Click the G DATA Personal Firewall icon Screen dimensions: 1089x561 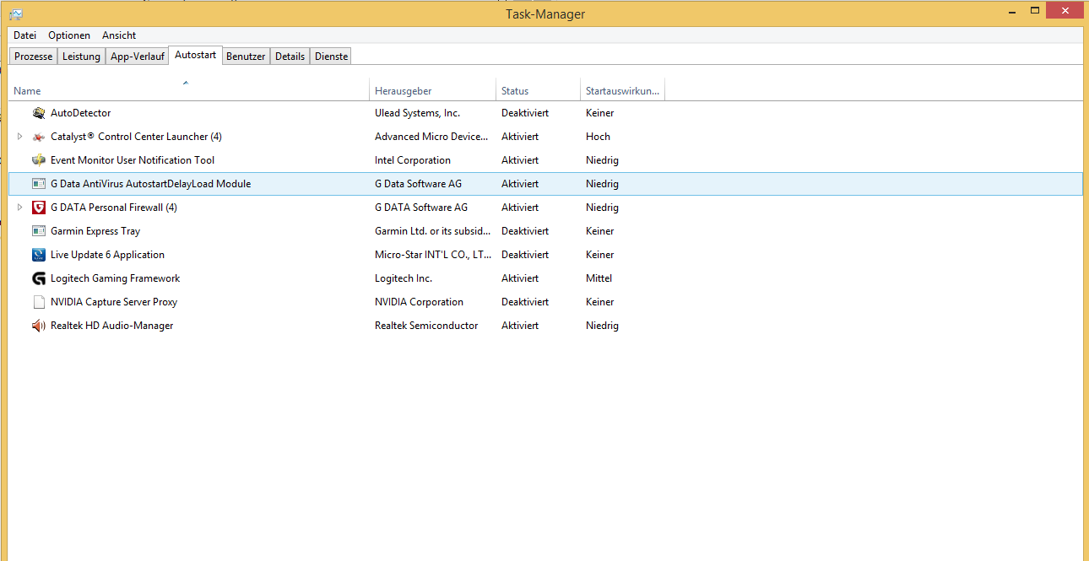click(x=38, y=208)
